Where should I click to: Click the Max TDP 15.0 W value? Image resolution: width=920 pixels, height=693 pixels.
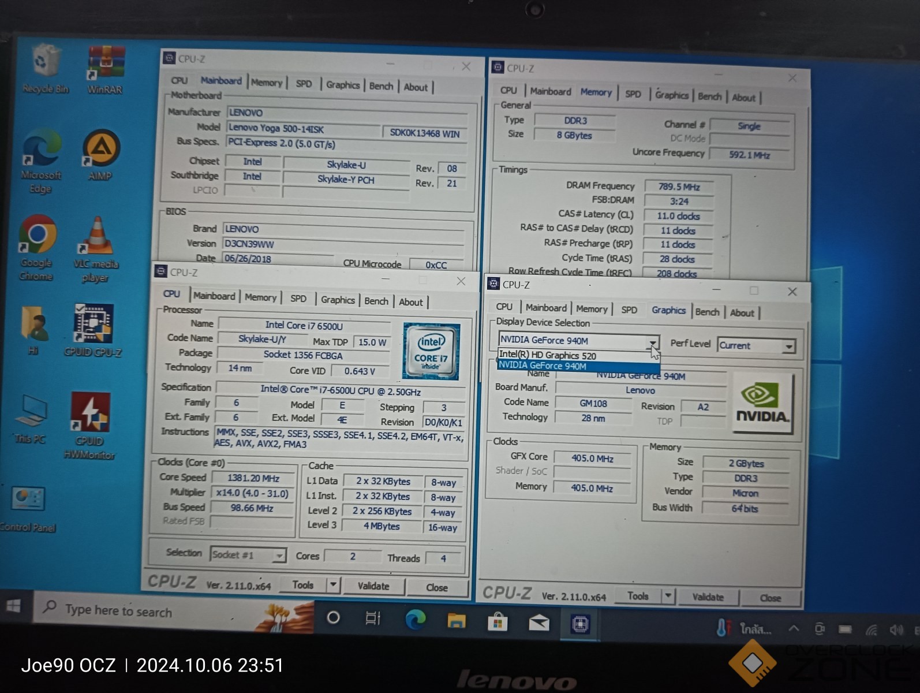pyautogui.click(x=372, y=342)
